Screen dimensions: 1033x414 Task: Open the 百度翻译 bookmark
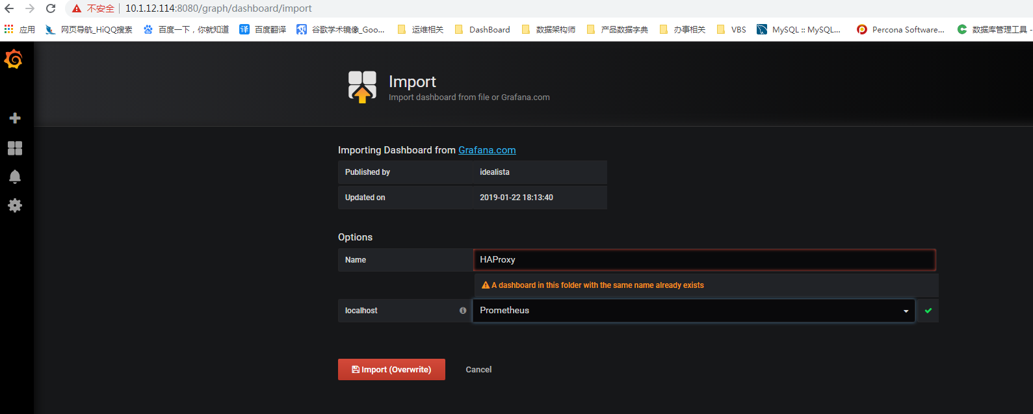(263, 29)
